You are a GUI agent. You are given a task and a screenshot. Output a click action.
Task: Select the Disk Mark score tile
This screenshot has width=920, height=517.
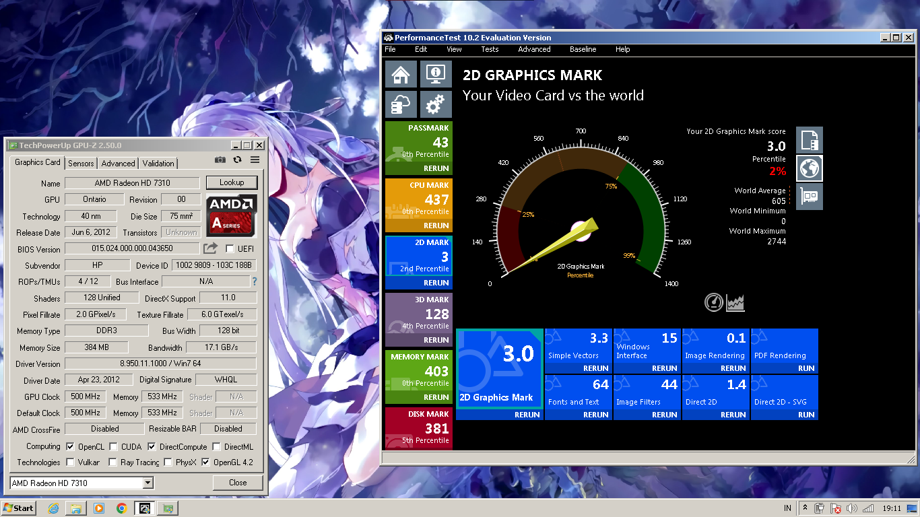pos(418,428)
